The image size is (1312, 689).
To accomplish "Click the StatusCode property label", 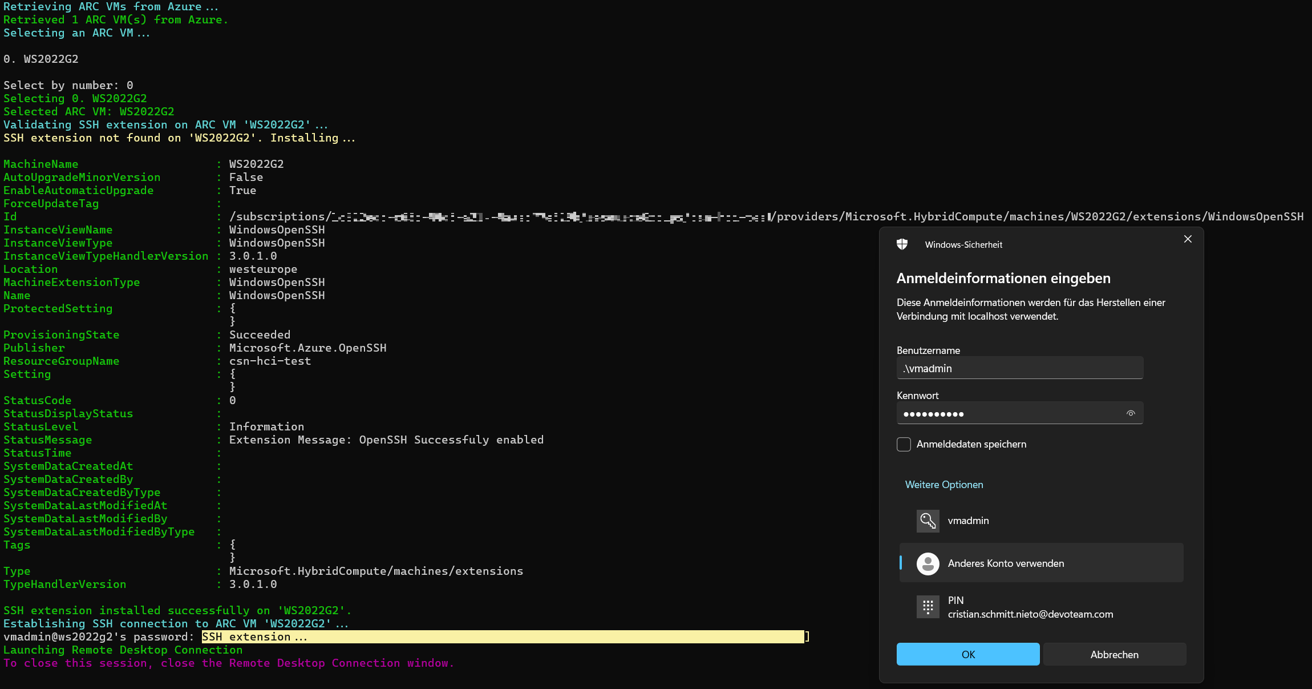I will [x=37, y=400].
